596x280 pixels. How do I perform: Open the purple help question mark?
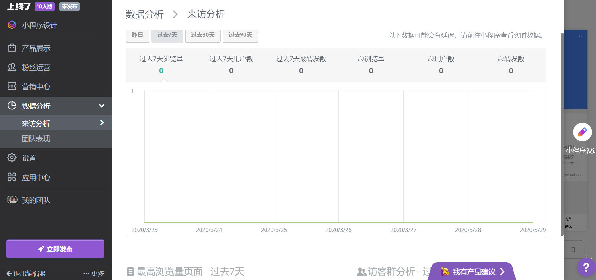pos(586,267)
